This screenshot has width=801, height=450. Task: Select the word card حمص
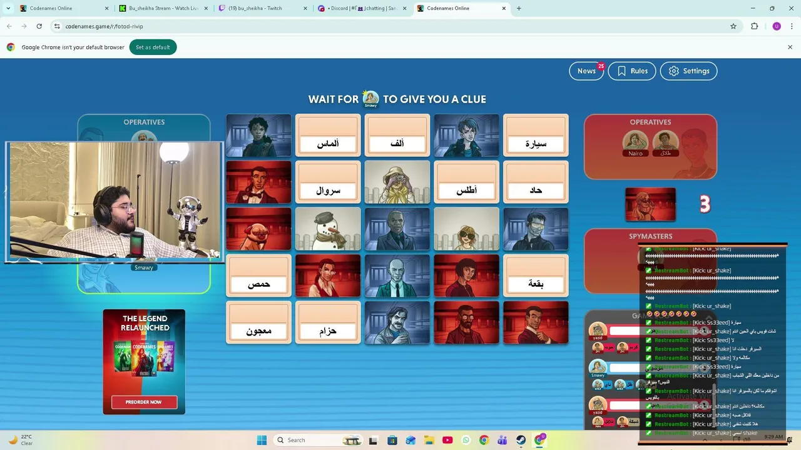click(258, 276)
